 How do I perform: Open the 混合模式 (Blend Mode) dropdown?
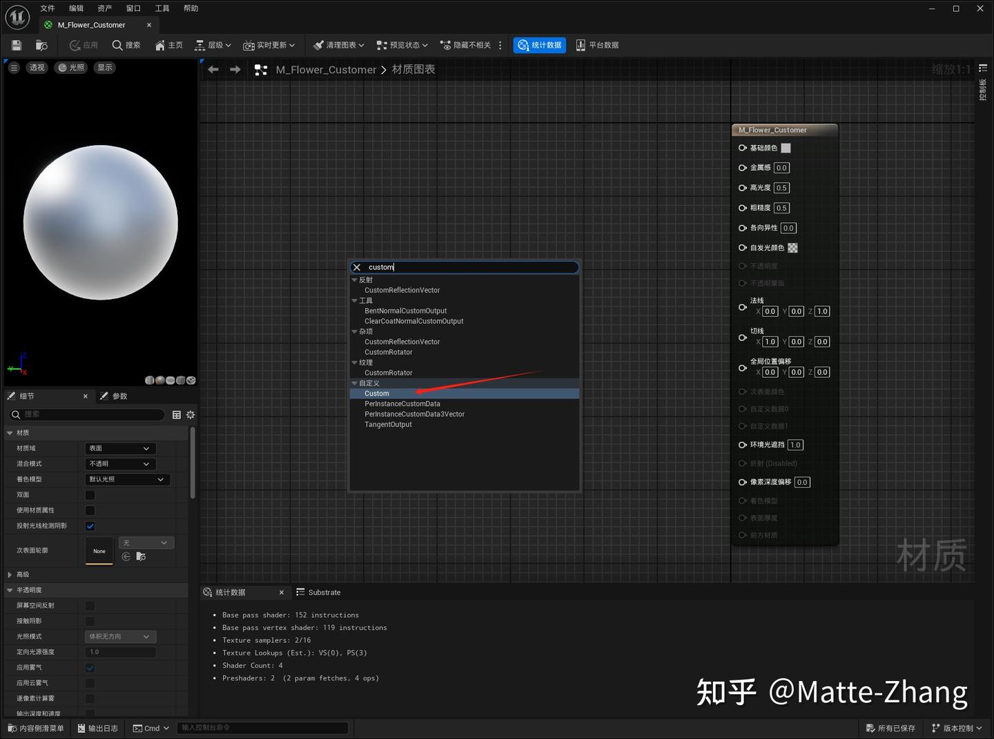pyautogui.click(x=119, y=463)
